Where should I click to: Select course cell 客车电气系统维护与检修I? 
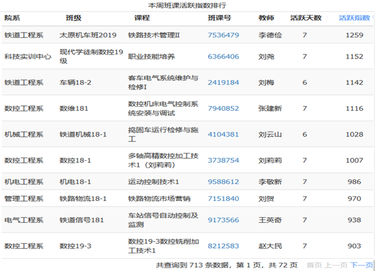click(163, 82)
